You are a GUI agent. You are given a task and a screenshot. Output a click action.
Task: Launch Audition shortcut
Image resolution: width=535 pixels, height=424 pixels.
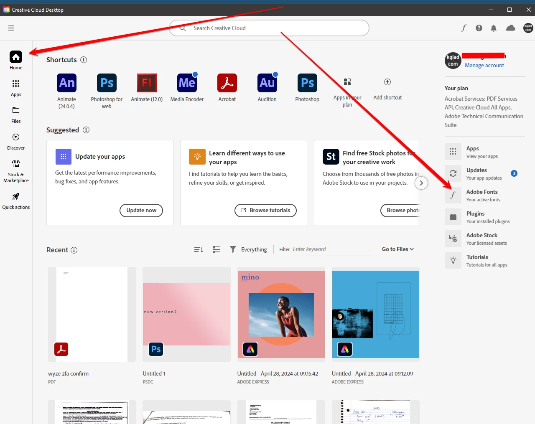point(267,83)
